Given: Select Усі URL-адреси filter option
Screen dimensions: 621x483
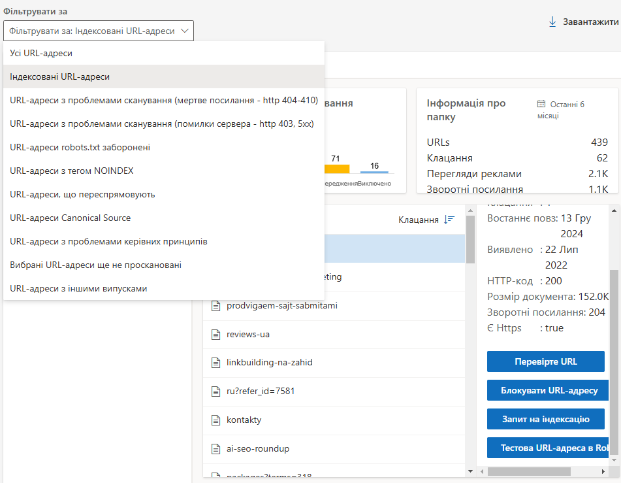Looking at the screenshot, I should 41,53.
